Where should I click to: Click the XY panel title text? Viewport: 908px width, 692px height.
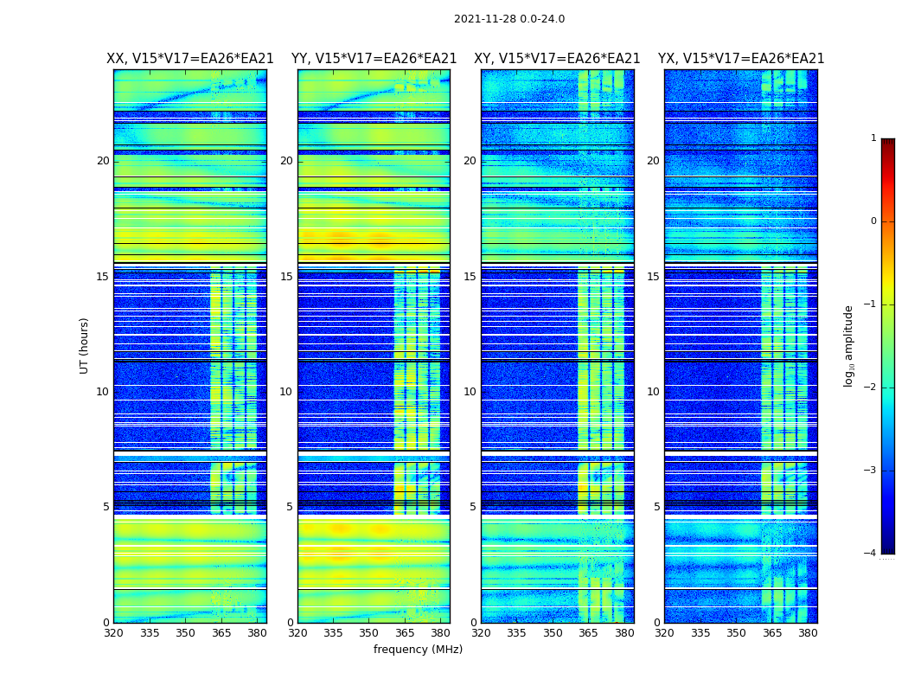point(557,59)
